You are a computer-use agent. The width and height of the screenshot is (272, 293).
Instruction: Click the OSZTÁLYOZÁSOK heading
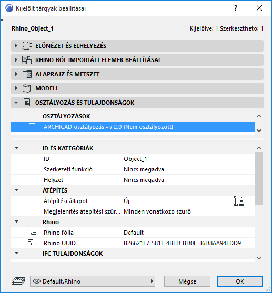click(x=66, y=116)
